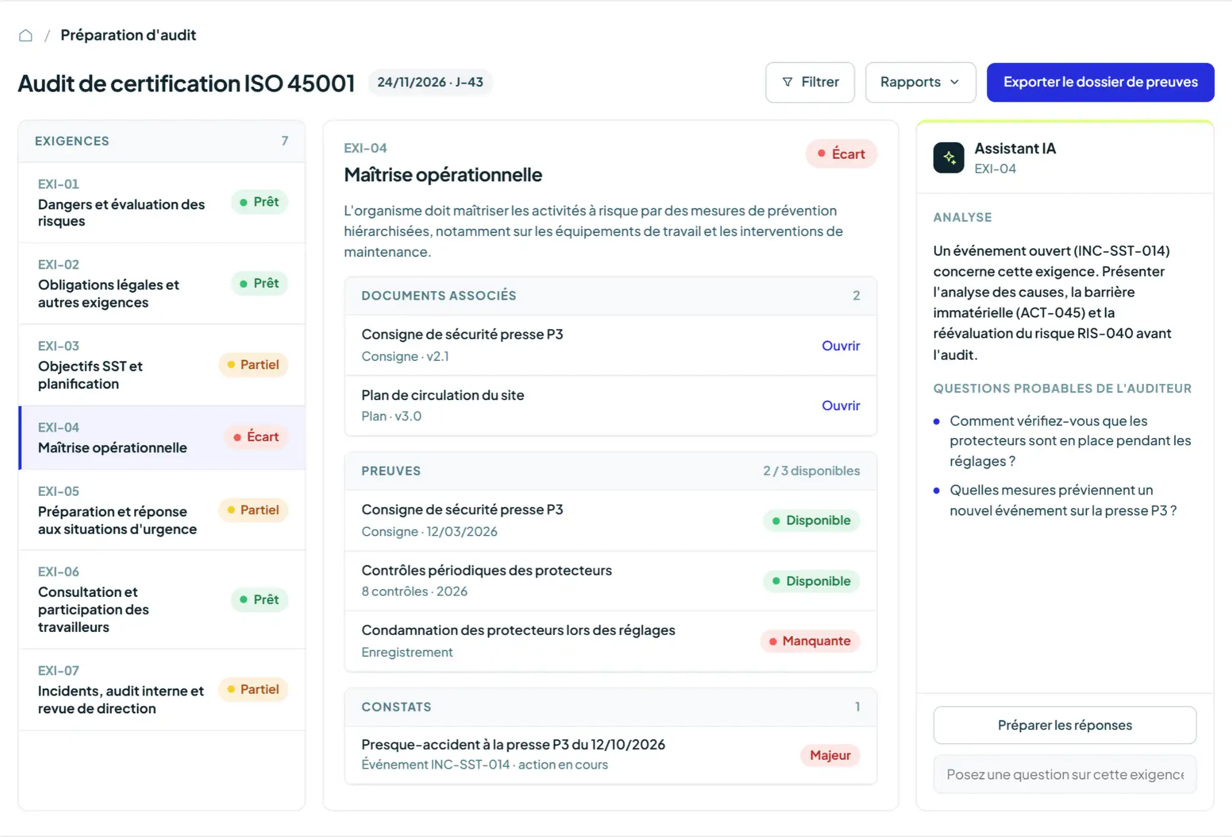Click question Quelles mesures préviennent un nouvel événement
This screenshot has width=1232, height=837.
pos(1063,501)
